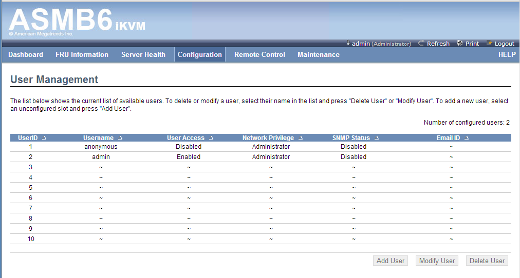
Task: Click the Email ID column header label
Action: coord(448,138)
